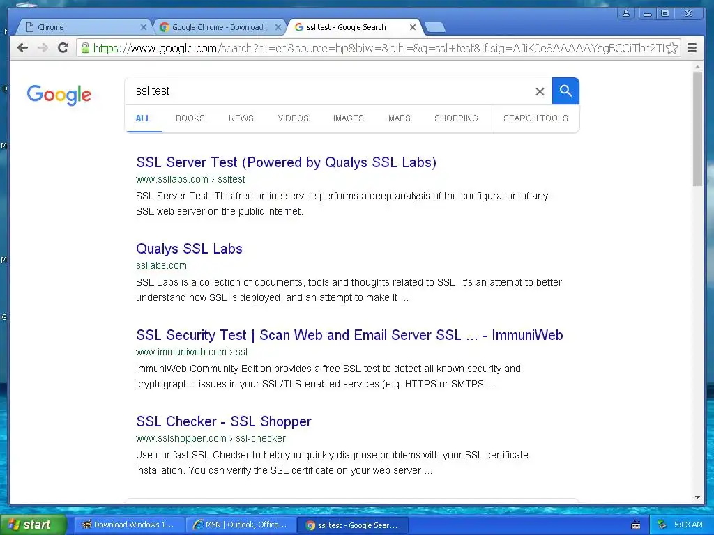Image resolution: width=714 pixels, height=535 pixels.
Task: Open the Windows Start menu
Action: click(x=33, y=525)
